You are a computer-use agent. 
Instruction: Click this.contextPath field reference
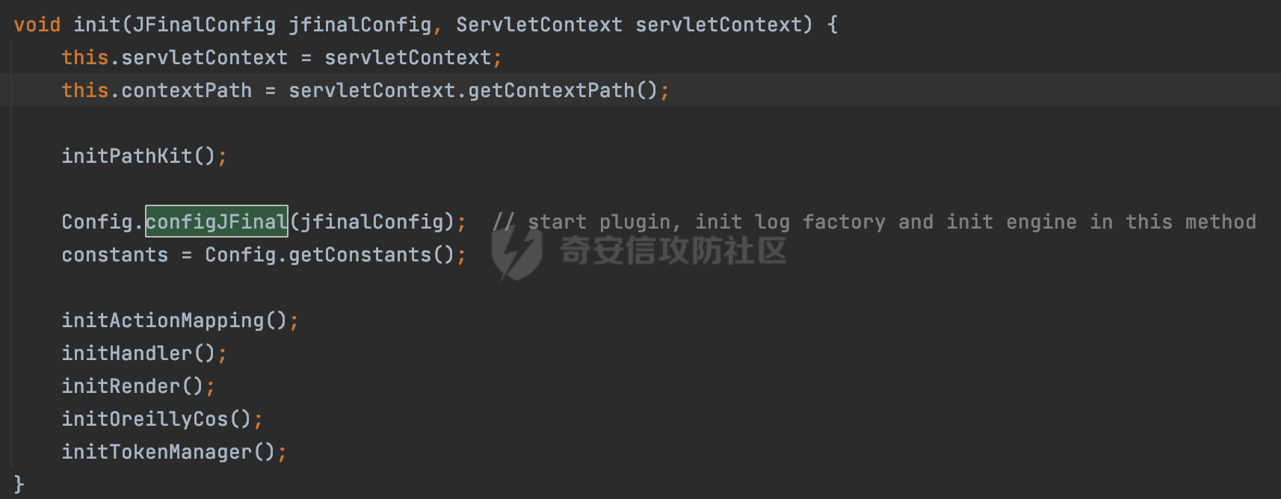click(x=156, y=90)
